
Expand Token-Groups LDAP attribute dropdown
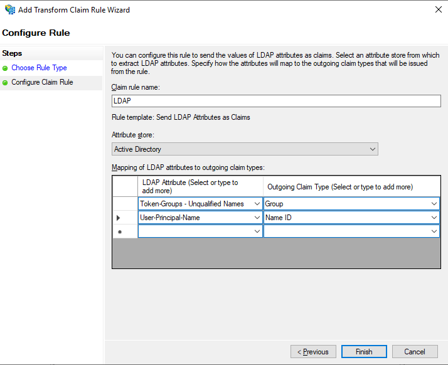[x=257, y=204]
